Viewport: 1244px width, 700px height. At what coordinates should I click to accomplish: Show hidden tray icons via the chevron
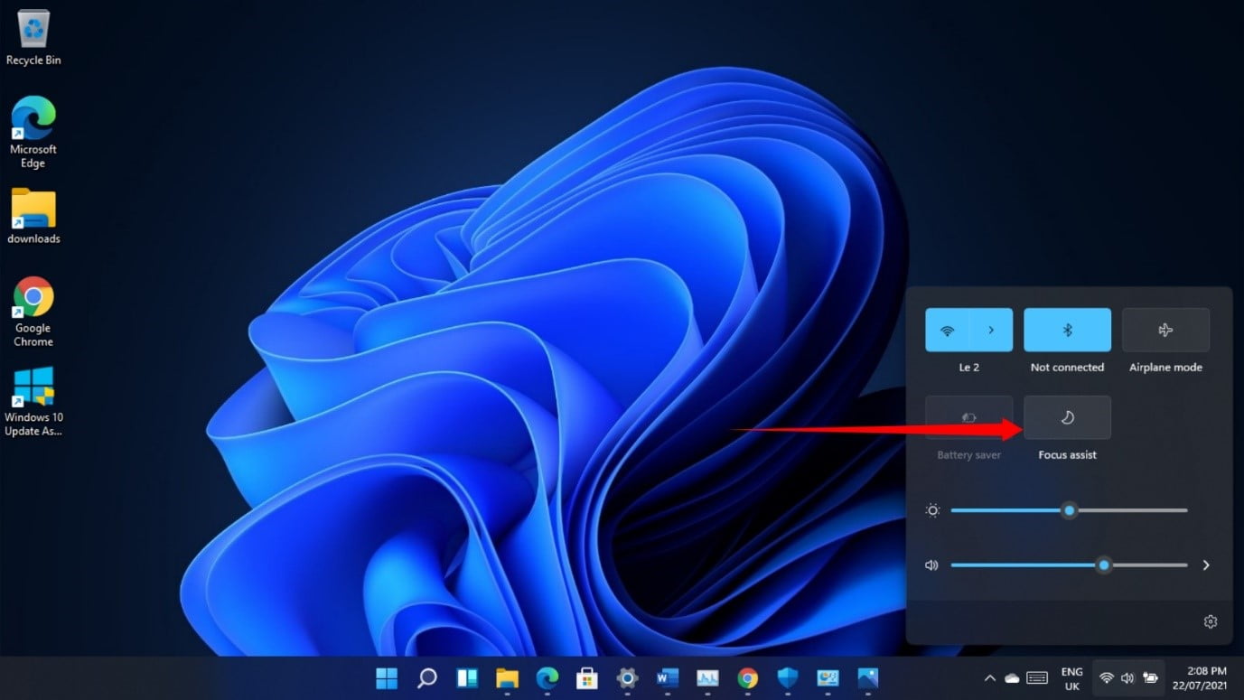point(988,678)
